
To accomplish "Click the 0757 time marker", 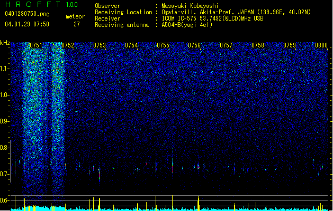I will click(x=226, y=45).
